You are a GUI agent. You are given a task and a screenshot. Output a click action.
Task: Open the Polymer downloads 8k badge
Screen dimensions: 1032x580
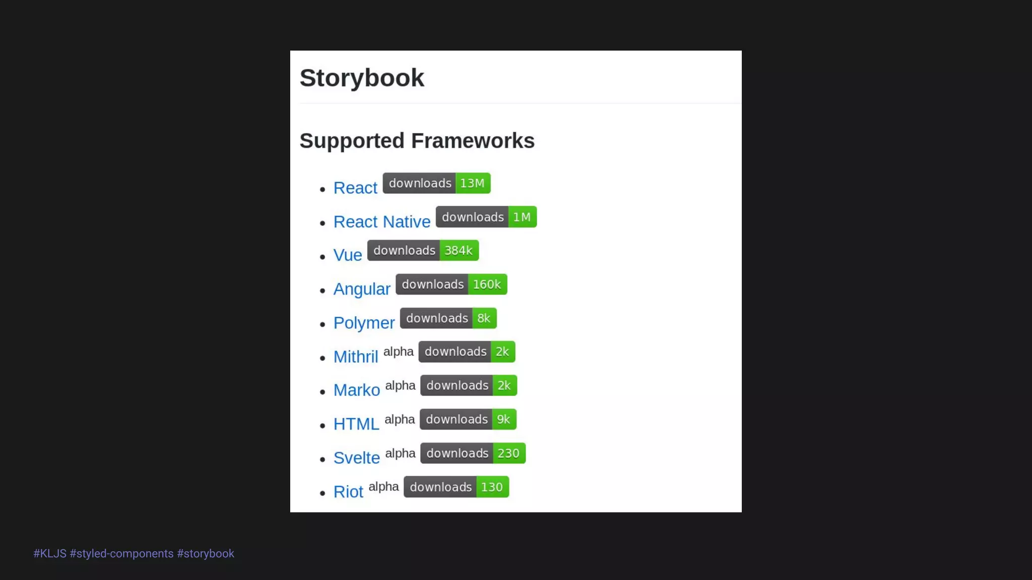tap(448, 318)
